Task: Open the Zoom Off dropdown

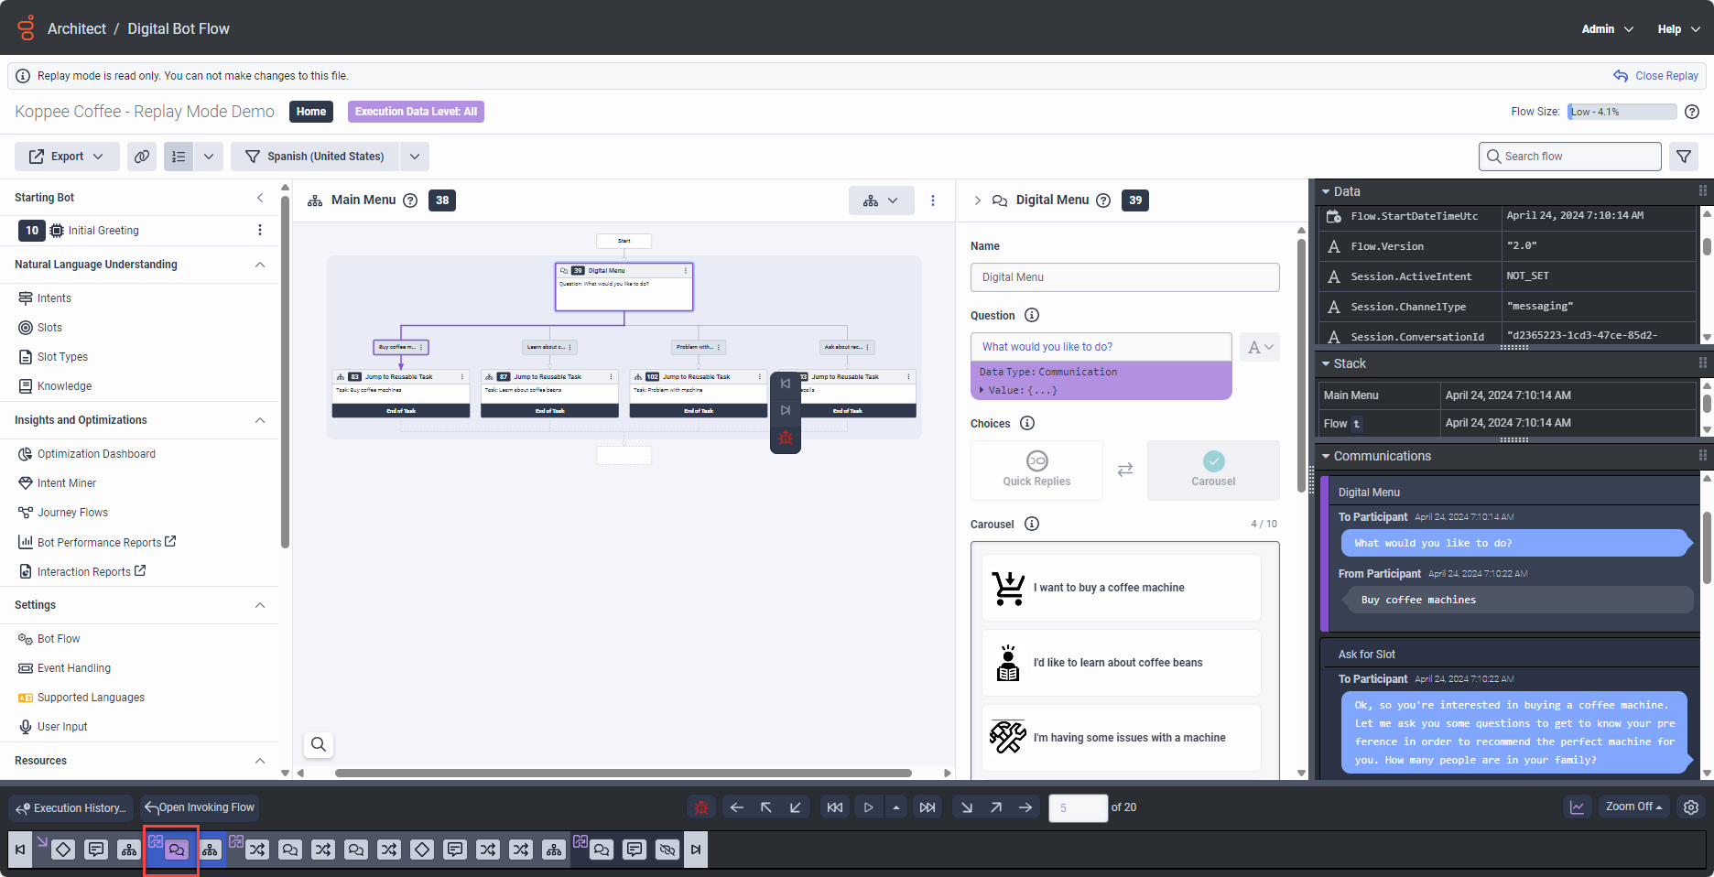Action: (x=1634, y=807)
